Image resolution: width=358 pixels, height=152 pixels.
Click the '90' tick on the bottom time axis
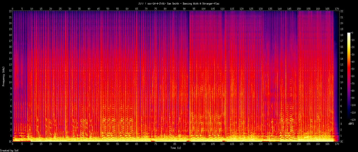(184, 144)
